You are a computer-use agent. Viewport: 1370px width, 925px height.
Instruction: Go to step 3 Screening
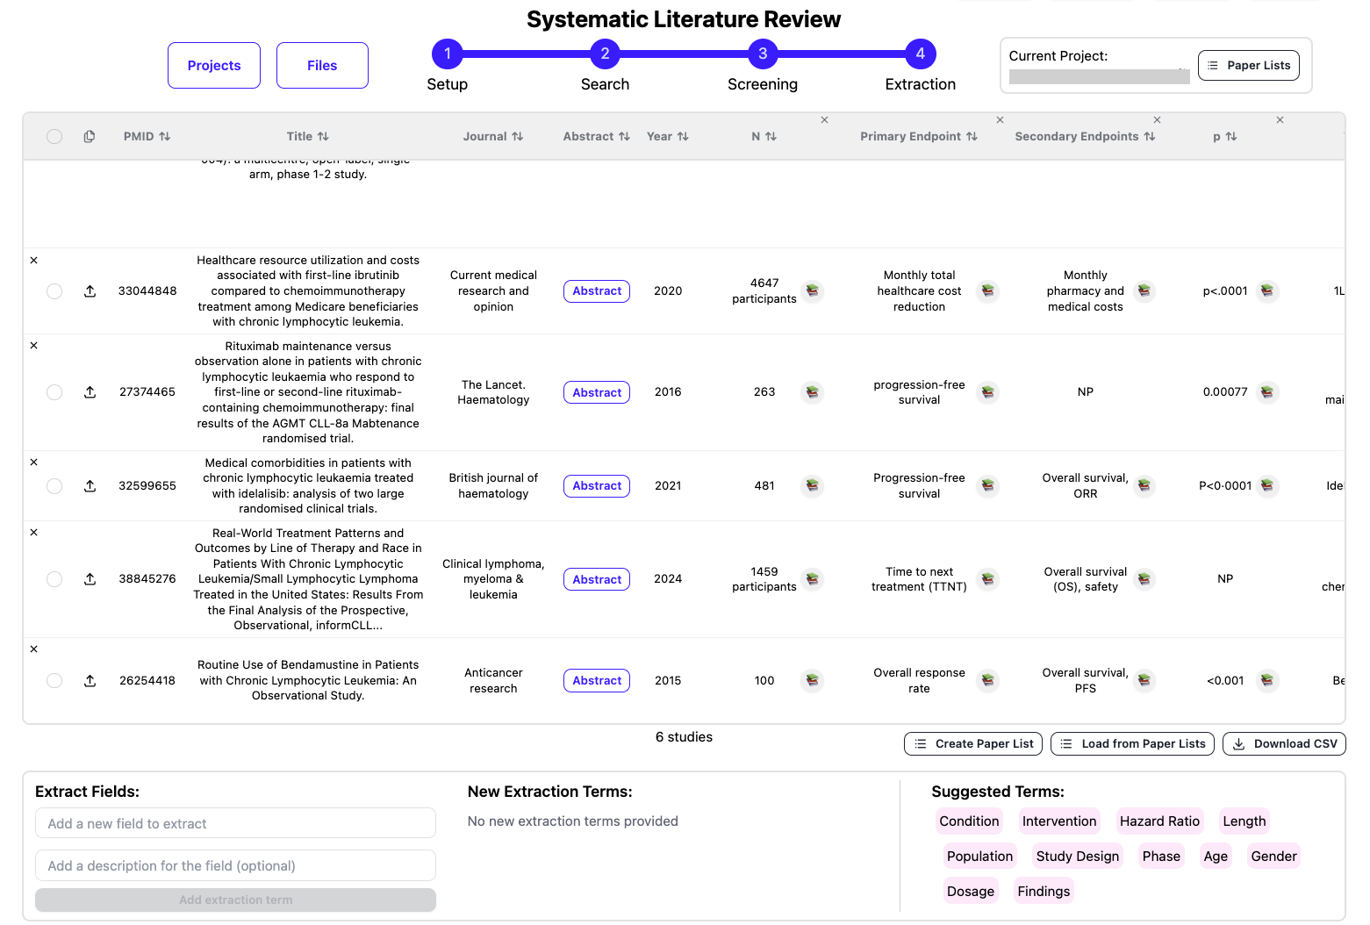pos(762,54)
